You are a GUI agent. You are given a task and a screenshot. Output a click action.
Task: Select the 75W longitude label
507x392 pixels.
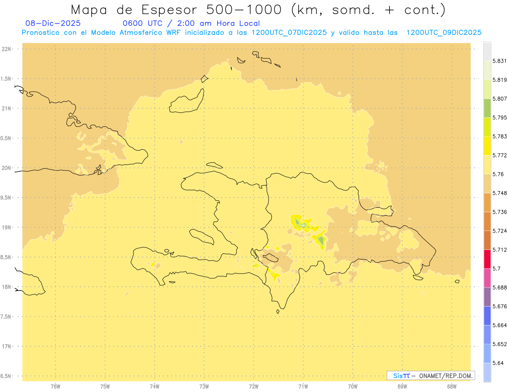tap(105, 387)
